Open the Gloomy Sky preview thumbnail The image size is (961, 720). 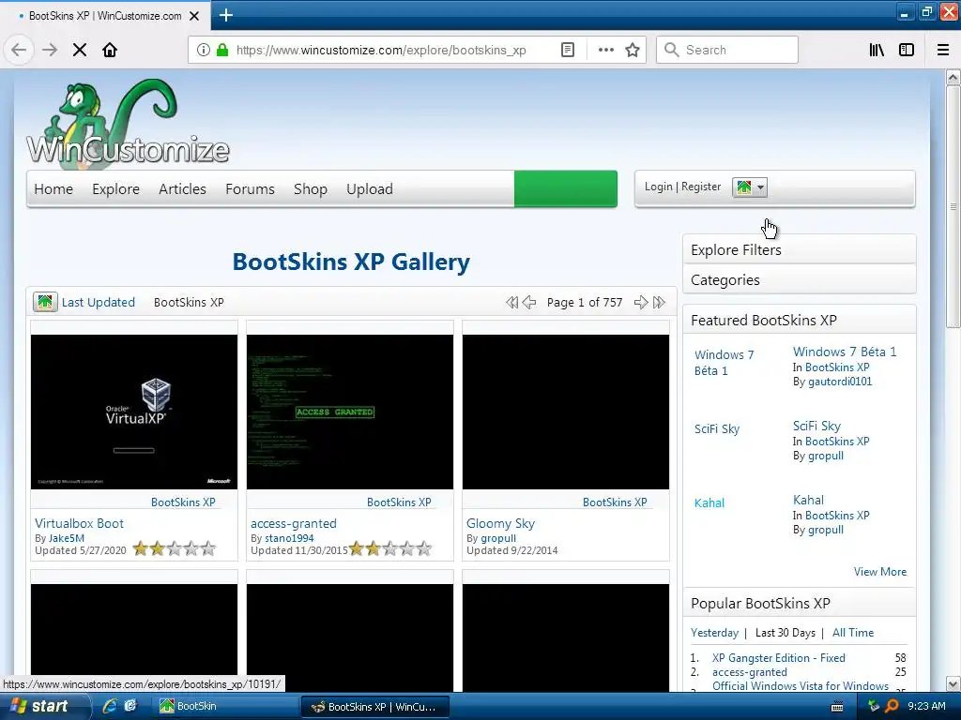[x=566, y=412]
